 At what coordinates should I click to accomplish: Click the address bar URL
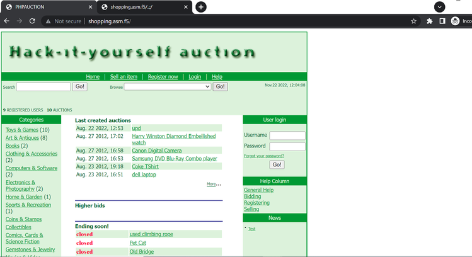tap(109, 21)
